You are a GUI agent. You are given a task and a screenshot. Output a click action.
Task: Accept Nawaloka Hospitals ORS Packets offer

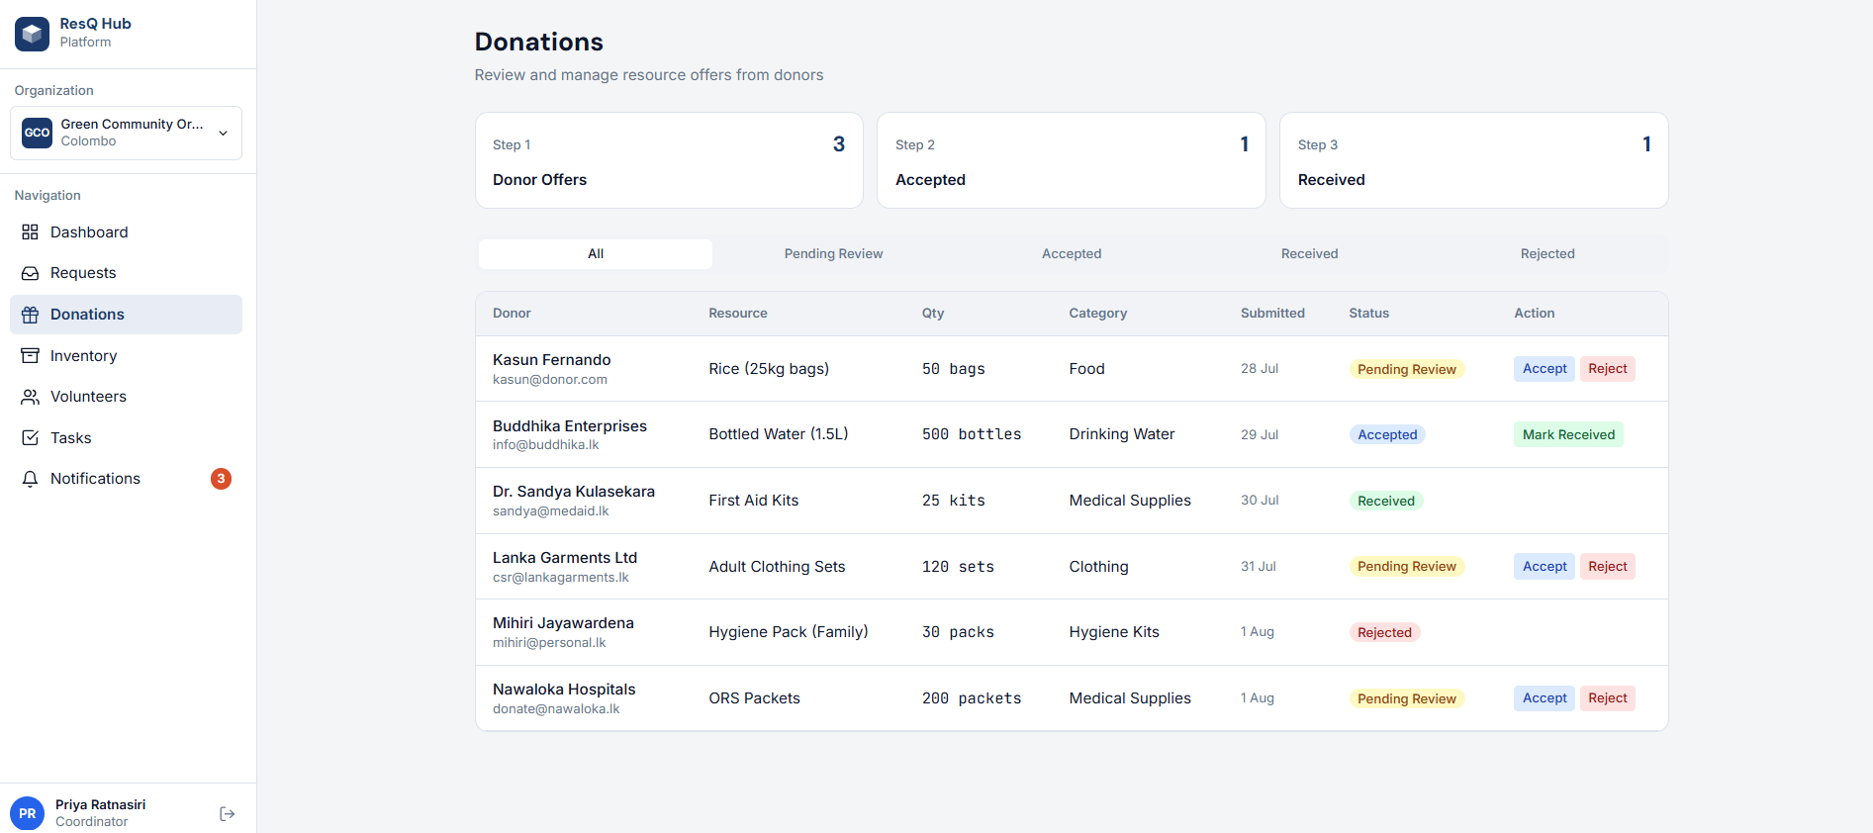click(x=1545, y=698)
